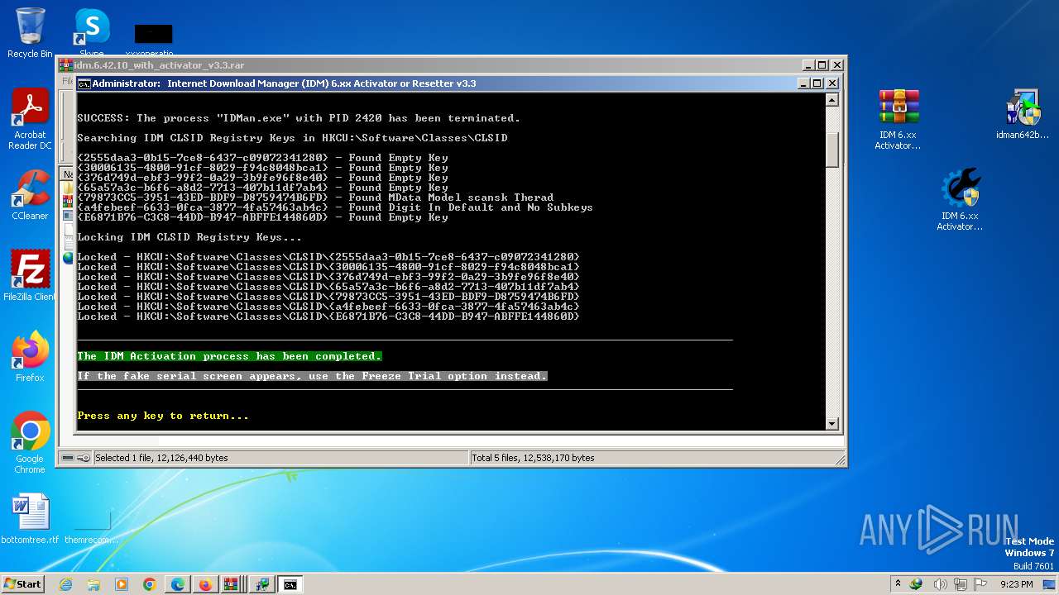Click the console scrollbar down arrow

tap(832, 424)
